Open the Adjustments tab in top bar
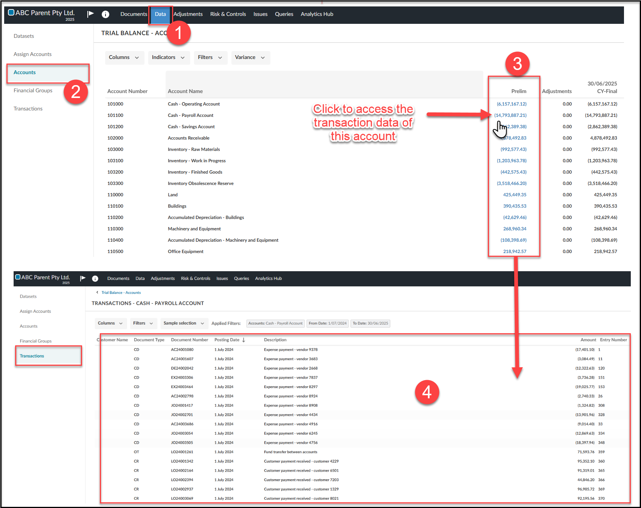Image resolution: width=641 pixels, height=508 pixels. pyautogui.click(x=188, y=14)
